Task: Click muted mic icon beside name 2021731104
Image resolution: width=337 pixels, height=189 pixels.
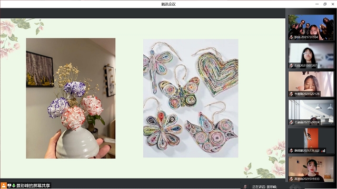Action: click(291, 37)
